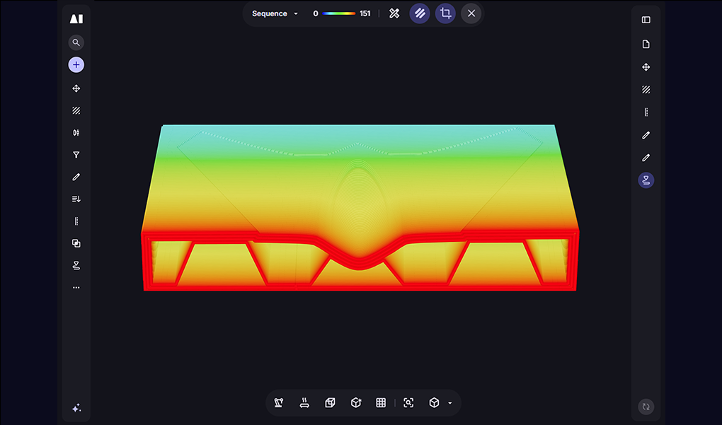Click the zoom-to-fit icon in bottom toolbar
Image resolution: width=722 pixels, height=425 pixels.
408,403
